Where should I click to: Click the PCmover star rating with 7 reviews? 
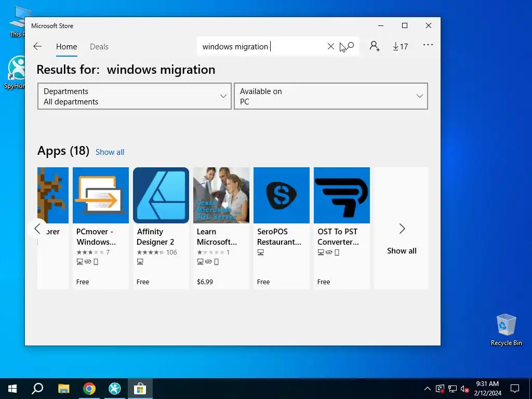[x=94, y=252]
